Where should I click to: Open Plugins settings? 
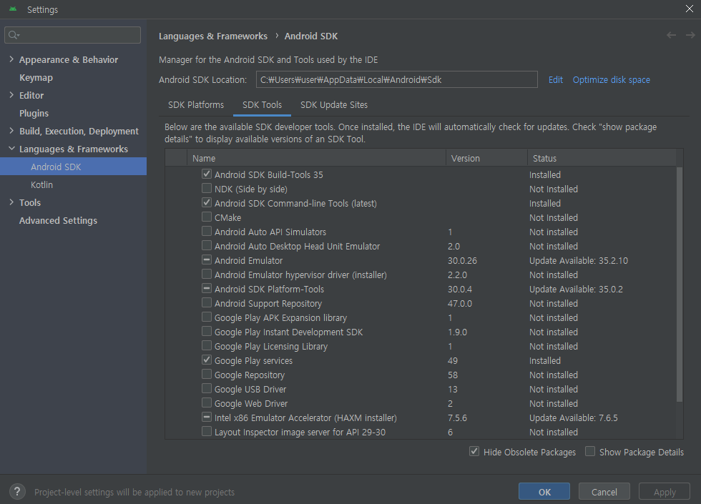(34, 113)
